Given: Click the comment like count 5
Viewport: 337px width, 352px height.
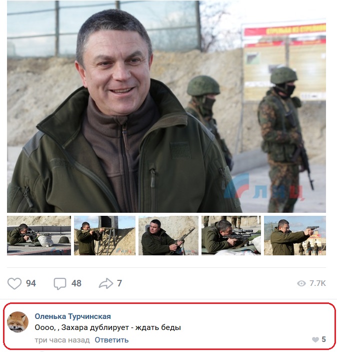Looking at the screenshot, I should tap(323, 339).
